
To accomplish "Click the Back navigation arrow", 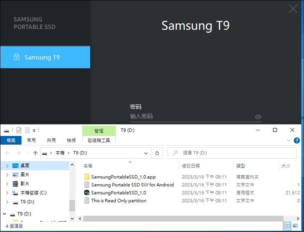I will [8, 153].
